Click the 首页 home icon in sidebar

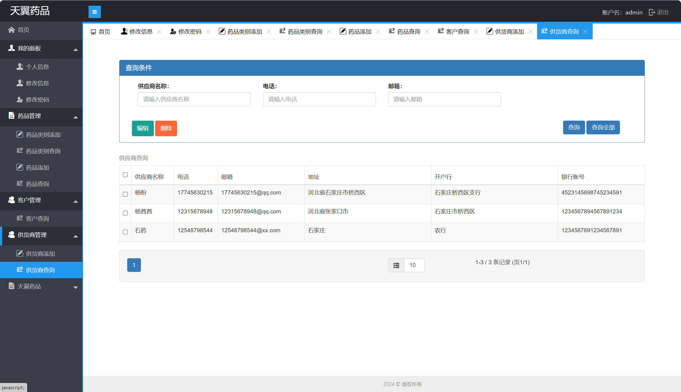click(11, 30)
